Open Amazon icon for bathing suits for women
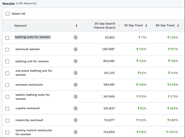 [76, 37]
